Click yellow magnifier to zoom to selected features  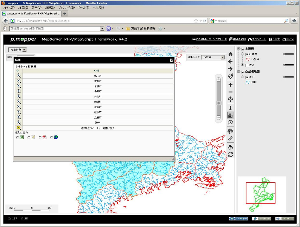click(18, 128)
